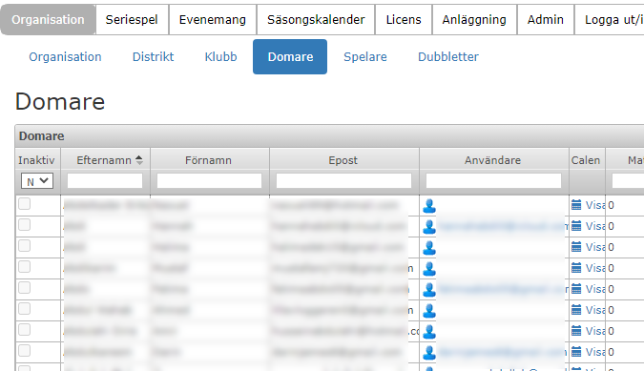This screenshot has width=644, height=371.
Task: Go to the Distrikt sub-navigation link
Action: point(154,56)
